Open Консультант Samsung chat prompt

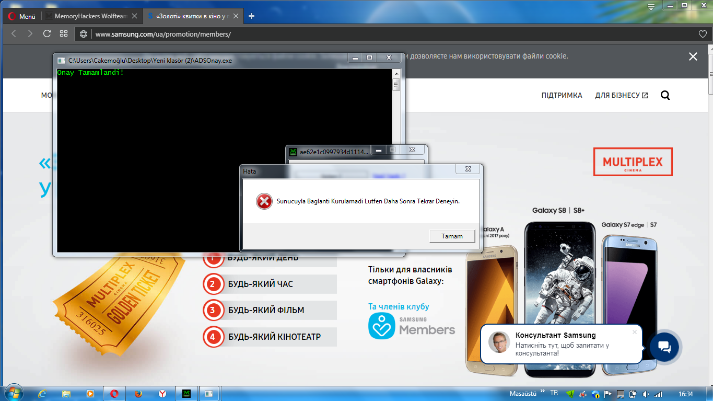561,343
